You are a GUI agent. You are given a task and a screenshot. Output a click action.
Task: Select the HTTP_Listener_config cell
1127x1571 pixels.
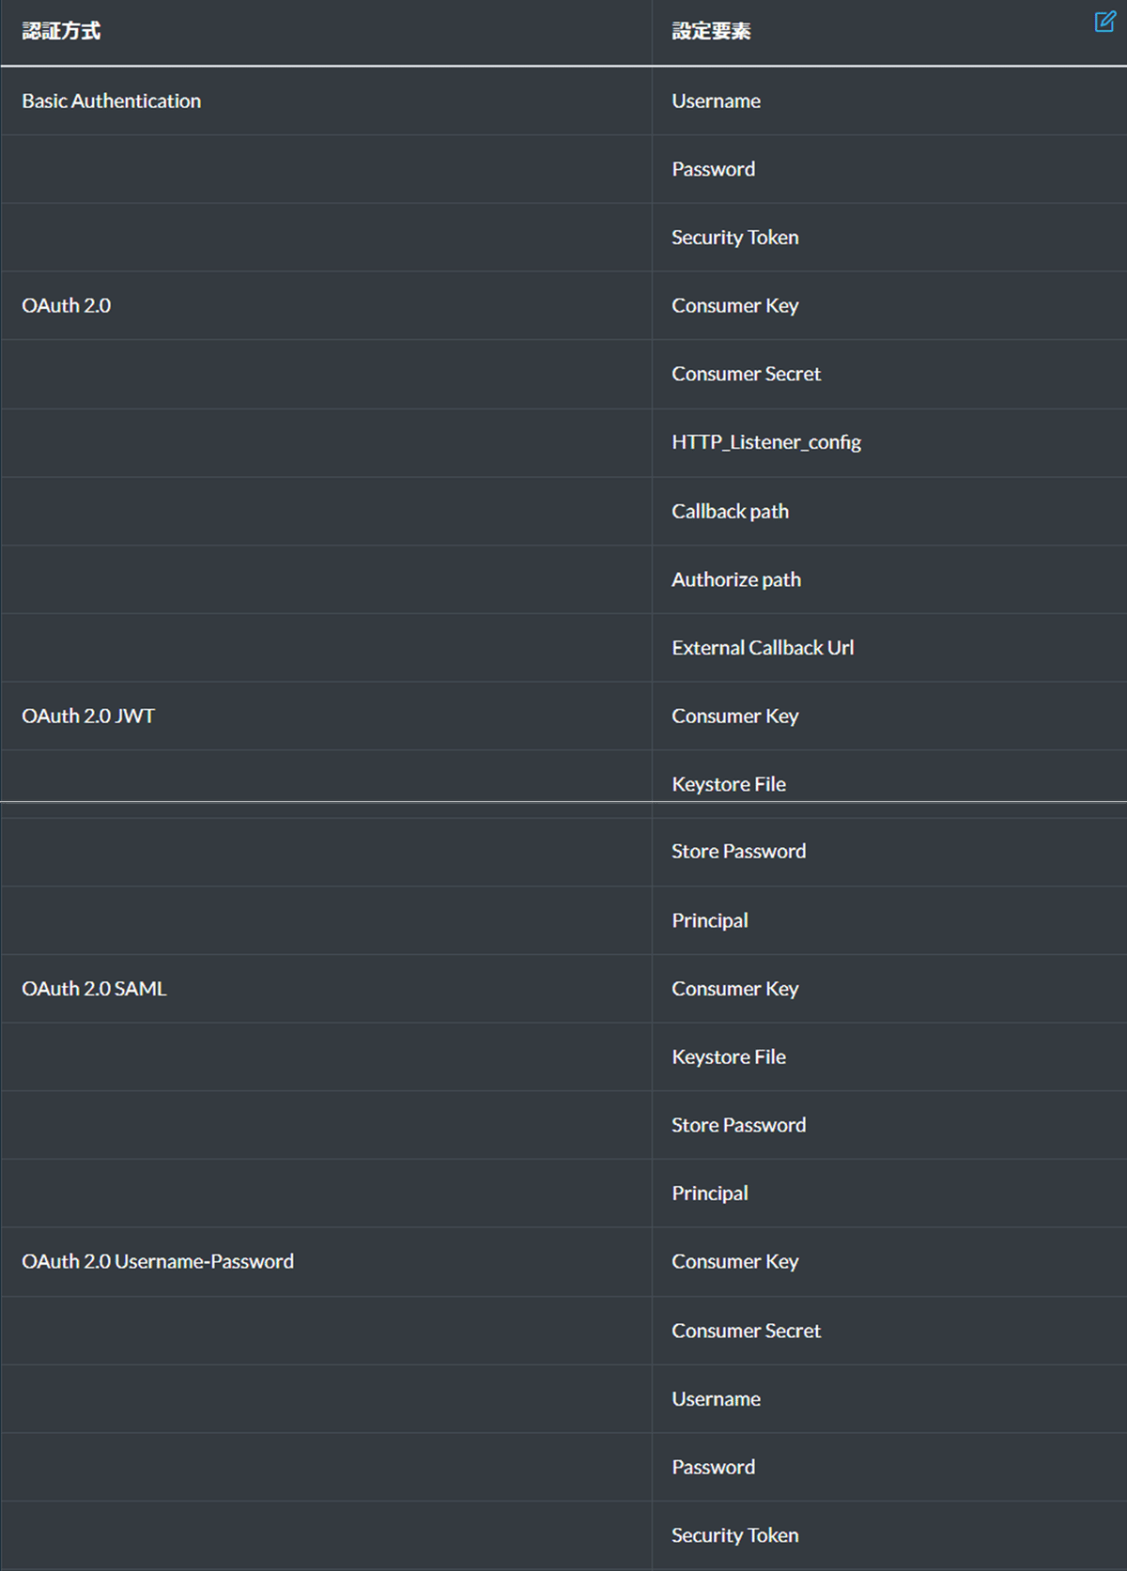click(765, 442)
